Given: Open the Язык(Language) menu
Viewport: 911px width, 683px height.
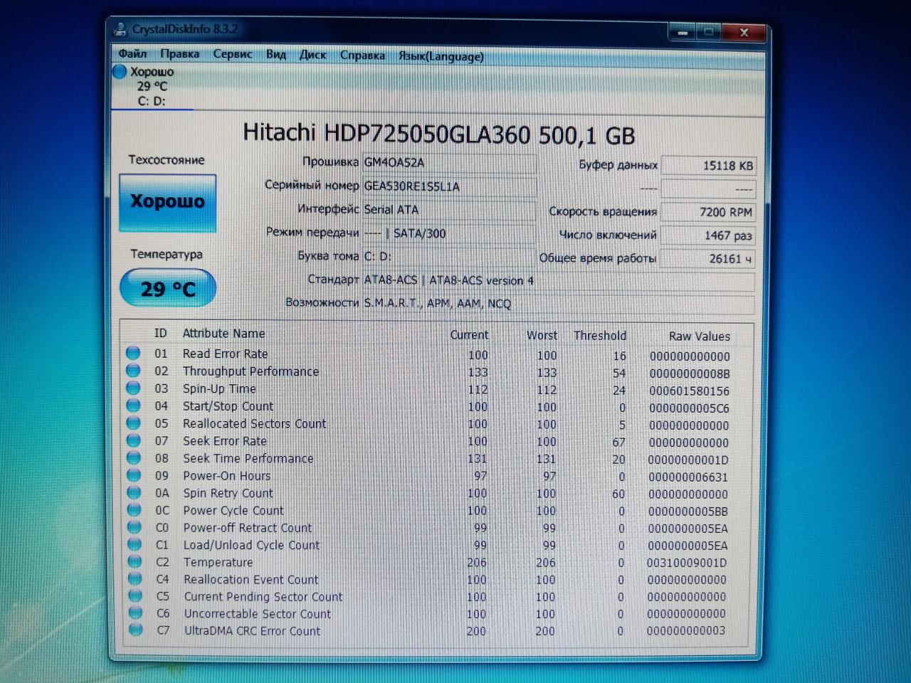Looking at the screenshot, I should [441, 56].
